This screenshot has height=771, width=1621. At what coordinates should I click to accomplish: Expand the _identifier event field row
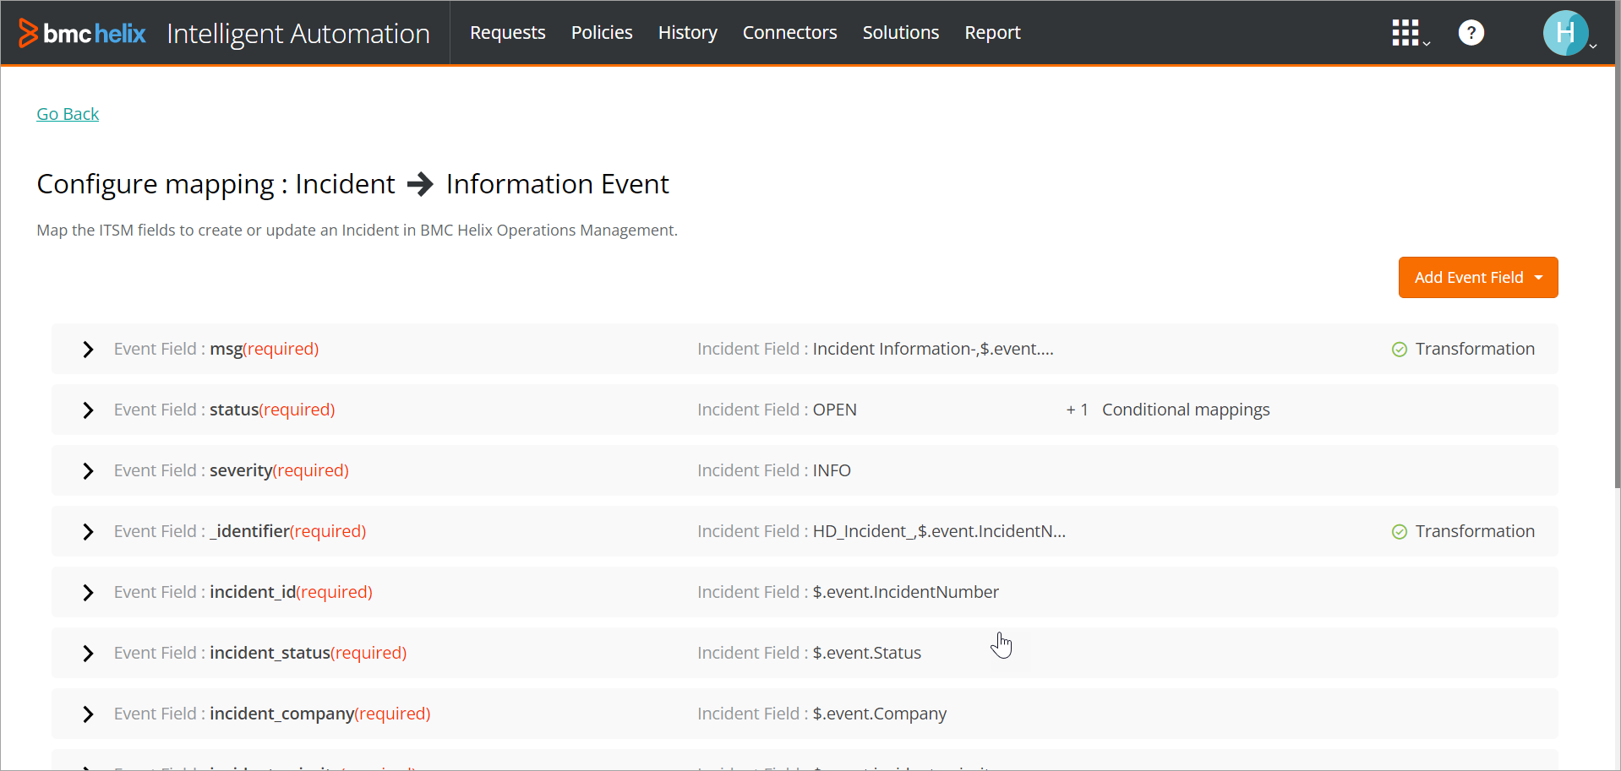(x=88, y=532)
